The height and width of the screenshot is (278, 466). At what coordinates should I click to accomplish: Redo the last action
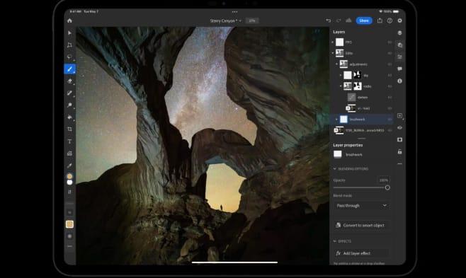[x=339, y=21]
